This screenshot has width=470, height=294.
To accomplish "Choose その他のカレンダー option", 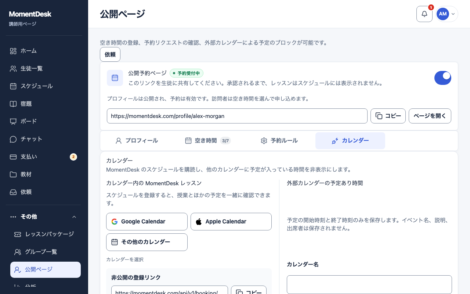I will tap(147, 242).
